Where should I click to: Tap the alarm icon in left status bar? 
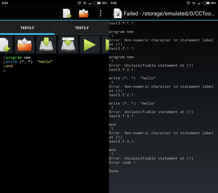(x=79, y=3)
